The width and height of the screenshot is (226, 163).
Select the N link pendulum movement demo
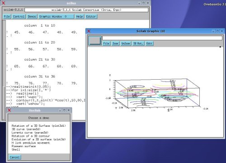coord(31,143)
